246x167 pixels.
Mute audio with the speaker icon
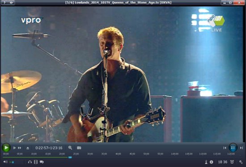tap(5, 162)
